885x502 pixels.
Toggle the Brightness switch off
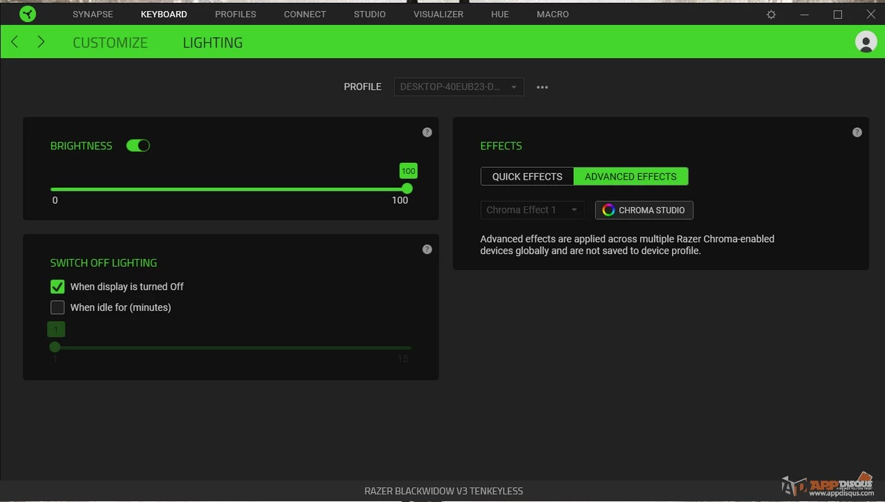138,146
